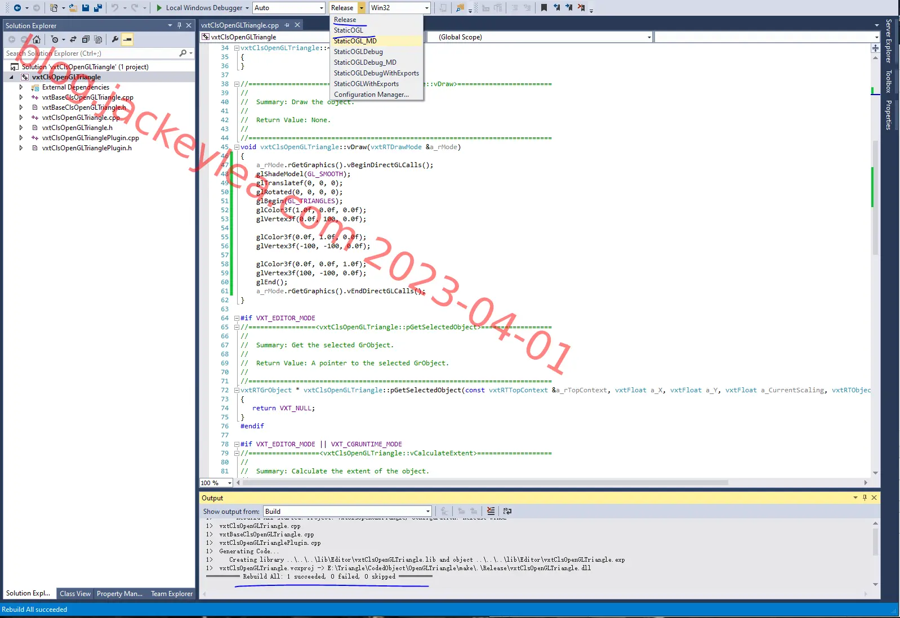Click the editor zoom 100 % dropdown
Image resolution: width=900 pixels, height=618 pixels.
216,483
